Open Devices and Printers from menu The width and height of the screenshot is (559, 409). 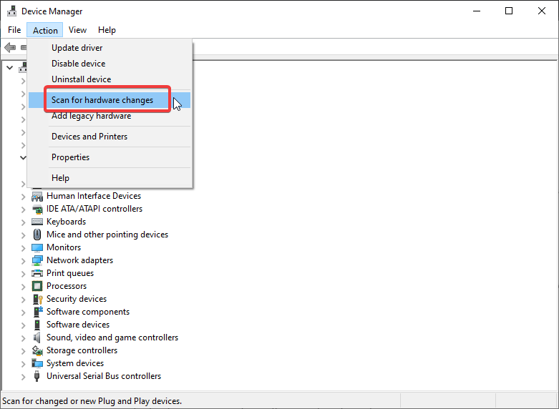pos(110,137)
